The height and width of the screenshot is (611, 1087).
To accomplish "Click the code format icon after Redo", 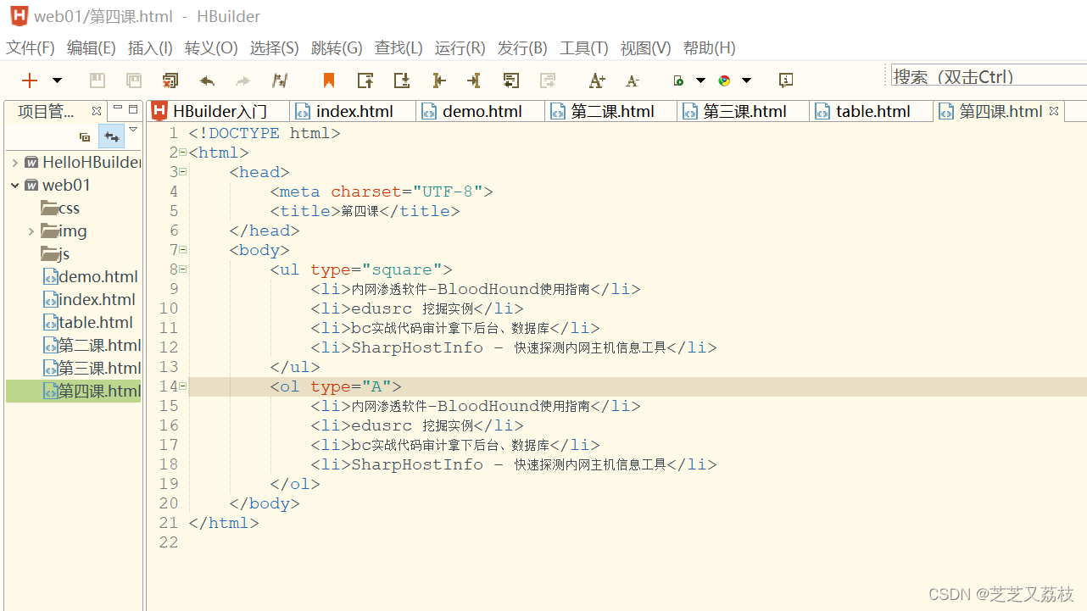I will pos(280,81).
